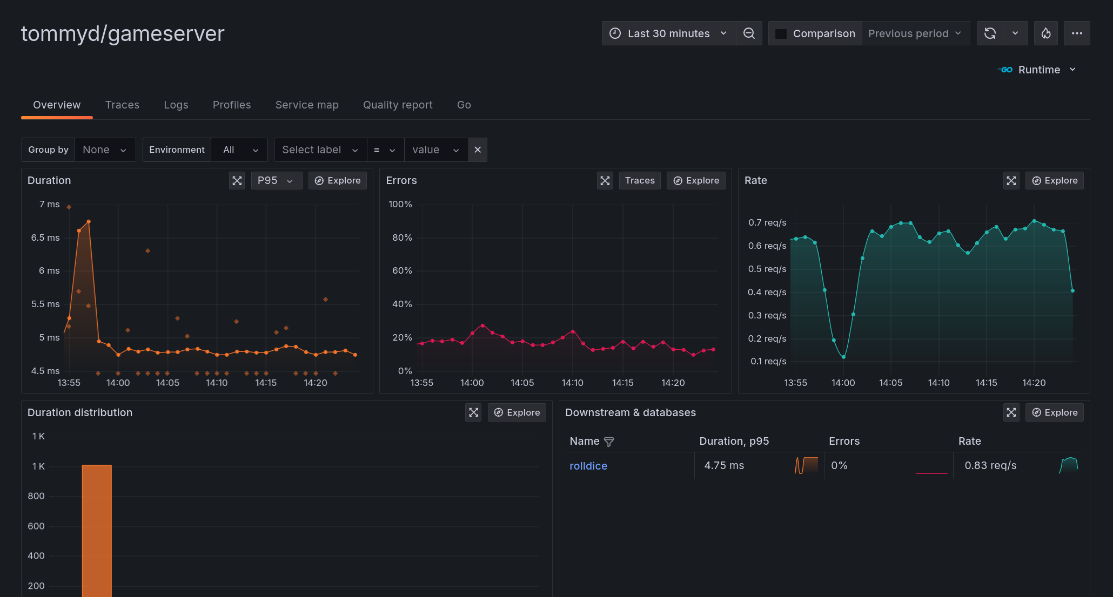Click the maximize icon in Duration panel
Screen dimensions: 1113x597
click(236, 180)
